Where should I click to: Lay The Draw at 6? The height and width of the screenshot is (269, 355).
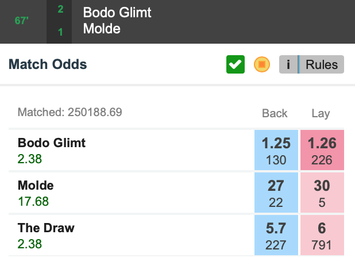point(322,235)
